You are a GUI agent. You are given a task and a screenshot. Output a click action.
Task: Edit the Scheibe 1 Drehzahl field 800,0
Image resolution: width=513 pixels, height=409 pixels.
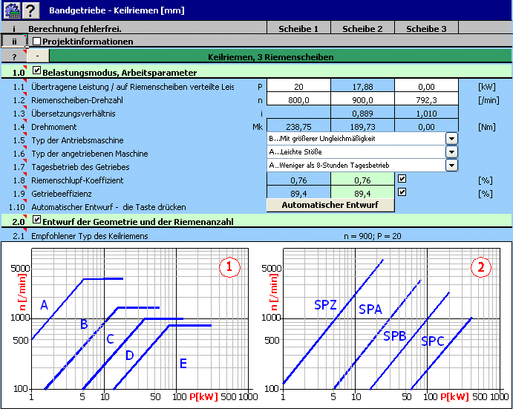click(298, 99)
